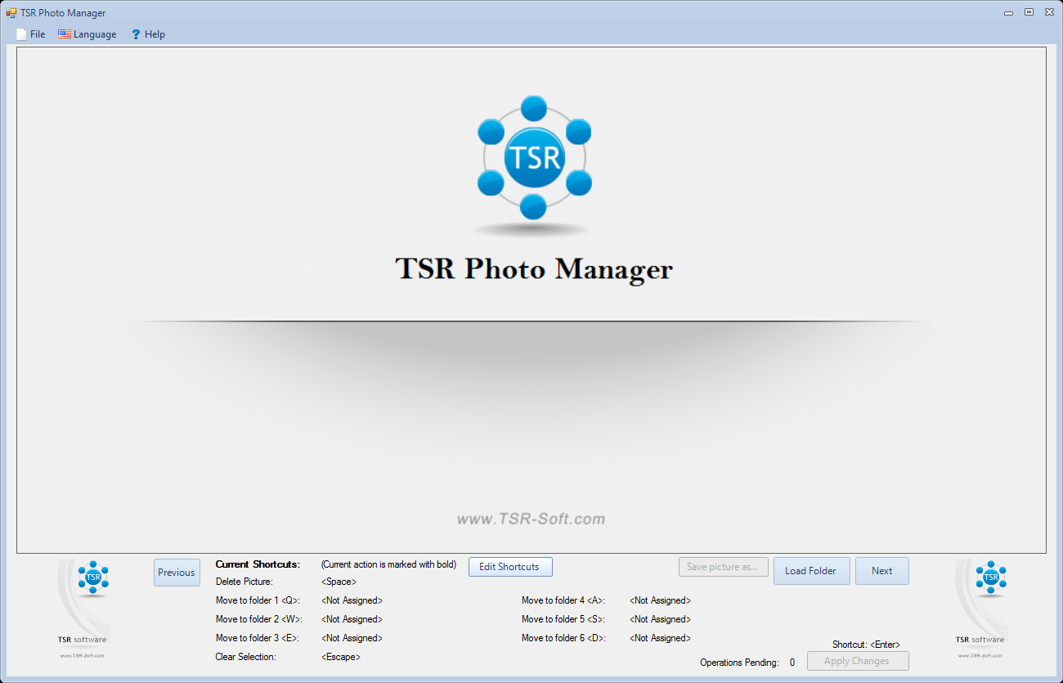
Task: Click the www.TSR-Soft.com watermark text
Action: tap(531, 519)
